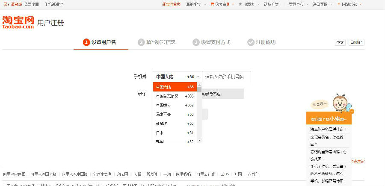Click the site navigation (网站导航) icon
The height and width of the screenshot is (186, 385).
tap(339, 4)
